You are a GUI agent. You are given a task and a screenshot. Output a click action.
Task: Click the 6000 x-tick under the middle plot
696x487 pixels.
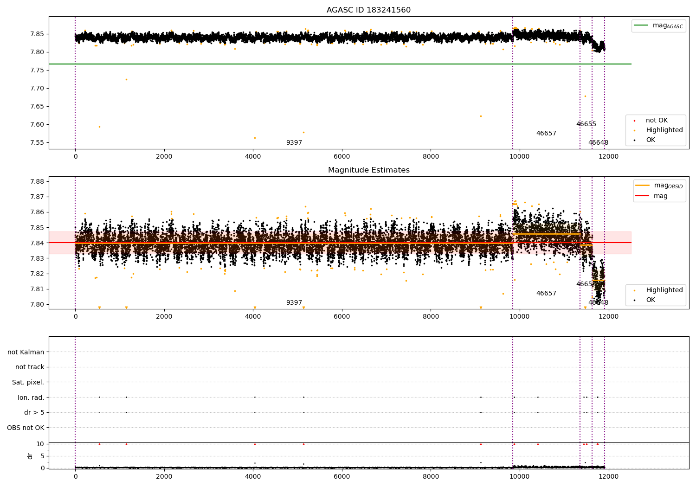coord(342,317)
